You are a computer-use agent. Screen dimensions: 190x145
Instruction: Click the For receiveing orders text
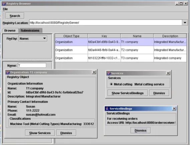[x=122, y=119]
